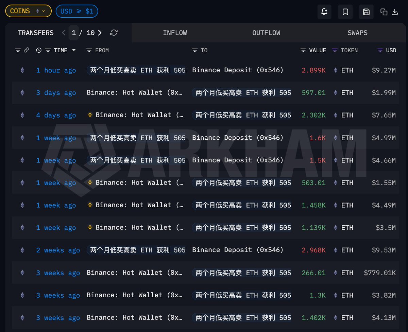The width and height of the screenshot is (408, 332).
Task: Click the labeled wallet in the 1.6K row
Action: (136, 138)
